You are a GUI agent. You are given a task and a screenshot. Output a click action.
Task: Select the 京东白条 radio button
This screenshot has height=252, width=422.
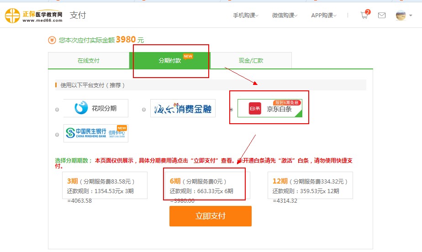(x=231, y=110)
